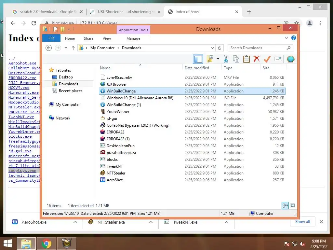
Task: Switch to large icons view in status bar
Action: (x=292, y=205)
